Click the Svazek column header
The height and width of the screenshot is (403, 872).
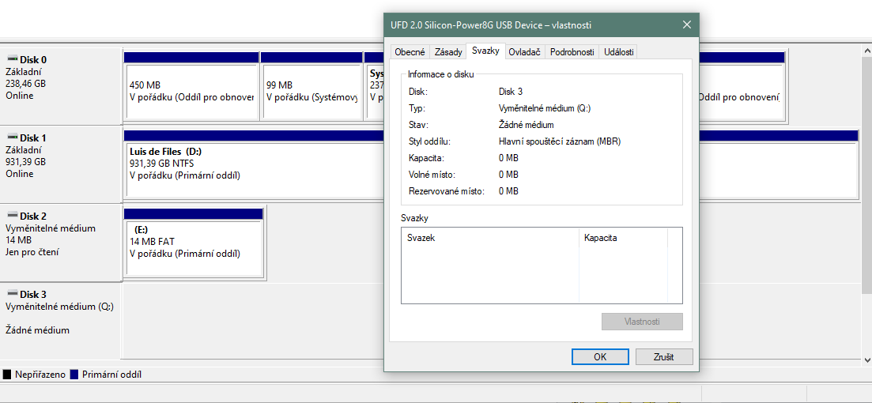pyautogui.click(x=490, y=237)
